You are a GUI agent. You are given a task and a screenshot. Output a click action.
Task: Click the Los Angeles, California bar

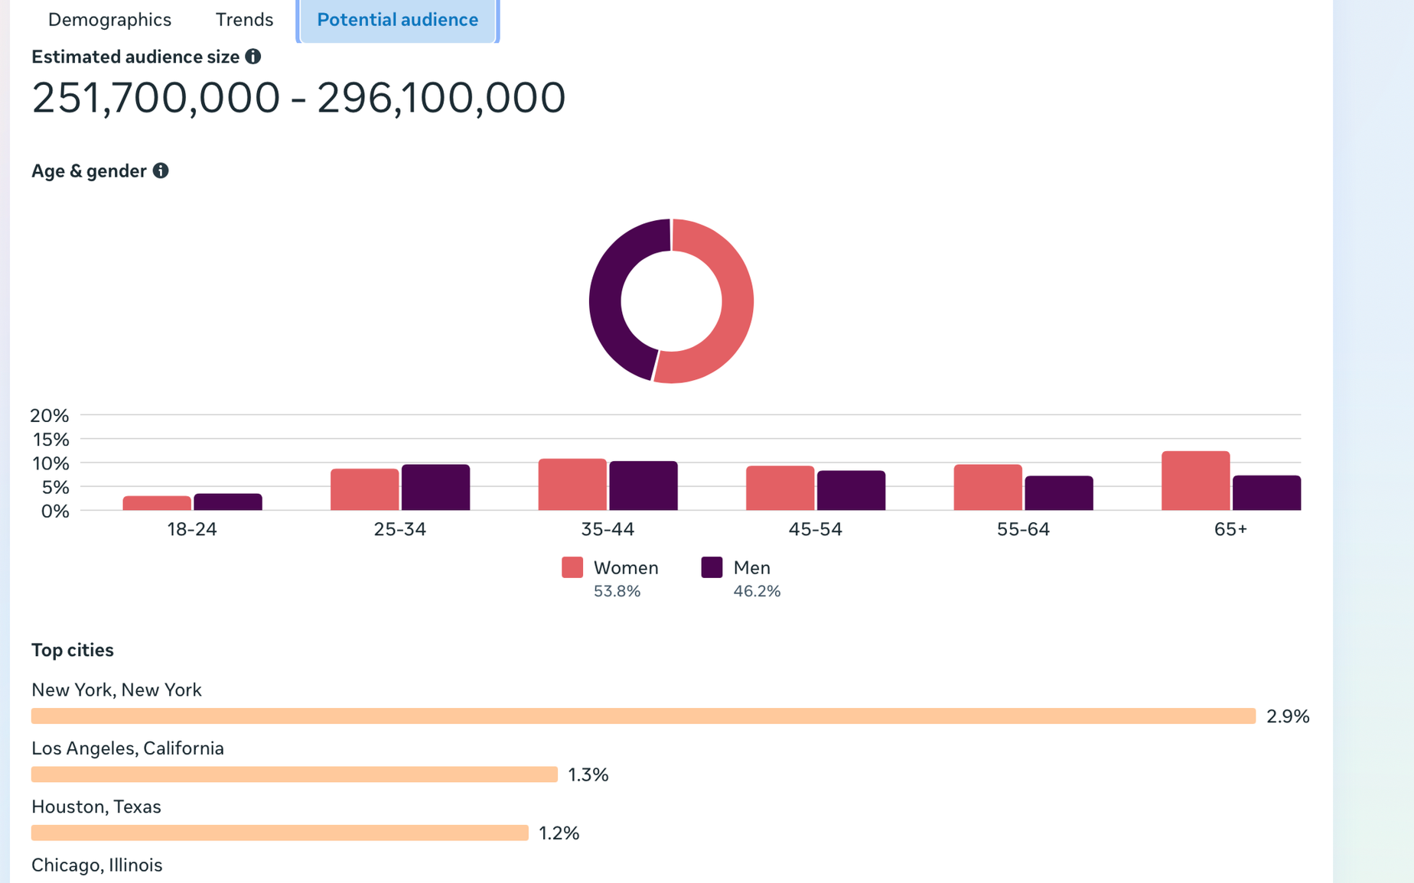coord(295,774)
